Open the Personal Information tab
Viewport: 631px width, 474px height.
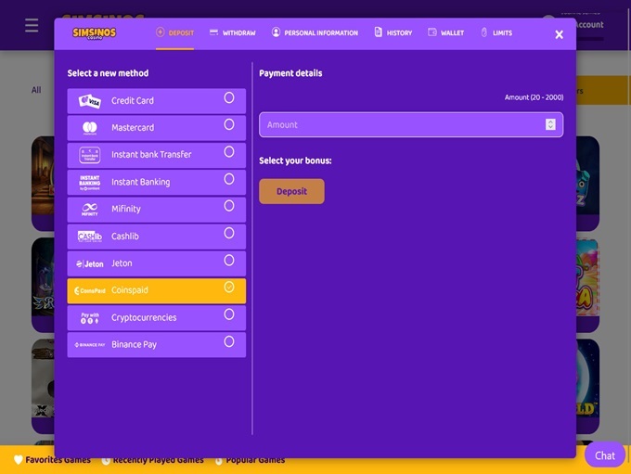click(x=315, y=32)
